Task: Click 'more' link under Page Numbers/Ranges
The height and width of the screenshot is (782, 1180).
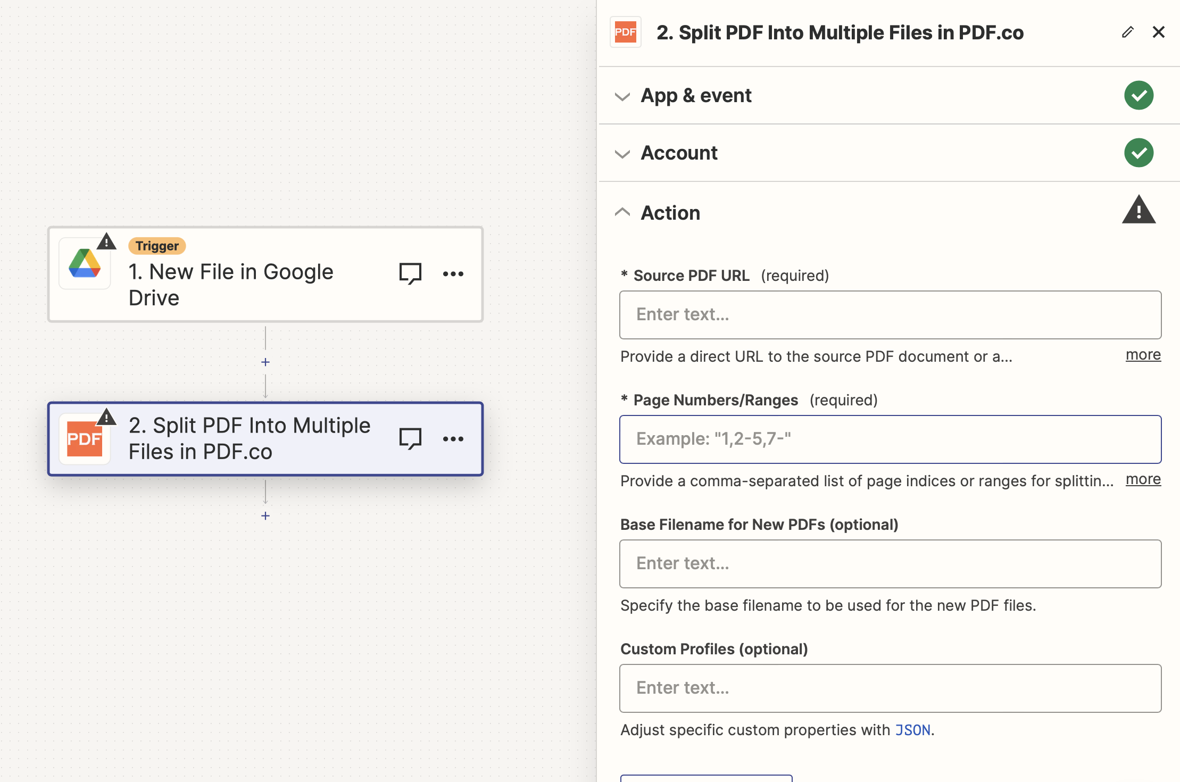Action: click(x=1143, y=479)
